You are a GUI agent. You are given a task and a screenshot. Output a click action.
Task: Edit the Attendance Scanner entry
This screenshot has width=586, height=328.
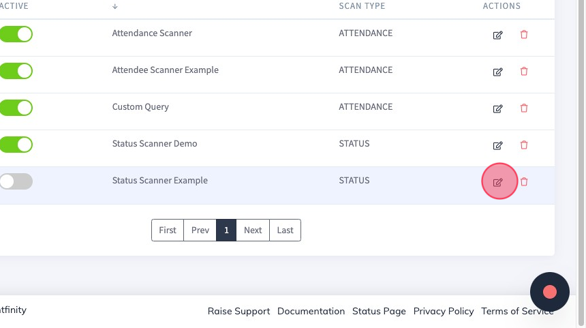[497, 35]
